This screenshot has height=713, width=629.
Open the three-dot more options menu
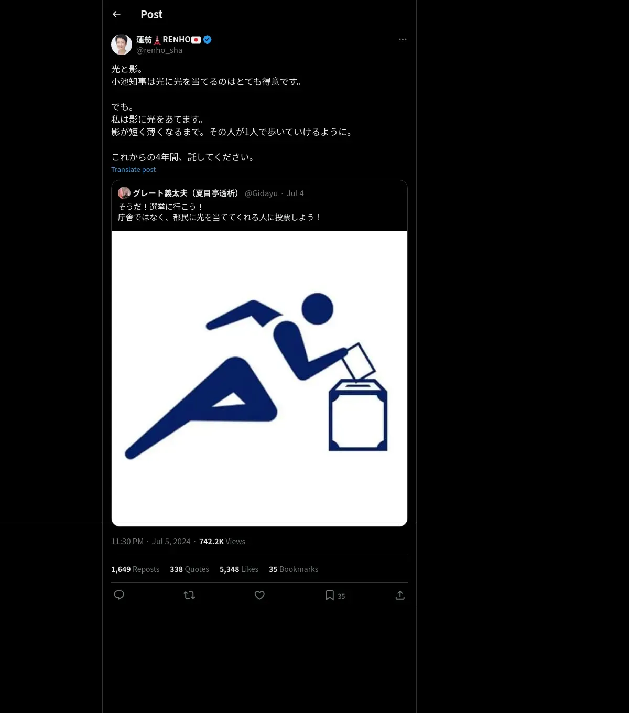coord(403,39)
